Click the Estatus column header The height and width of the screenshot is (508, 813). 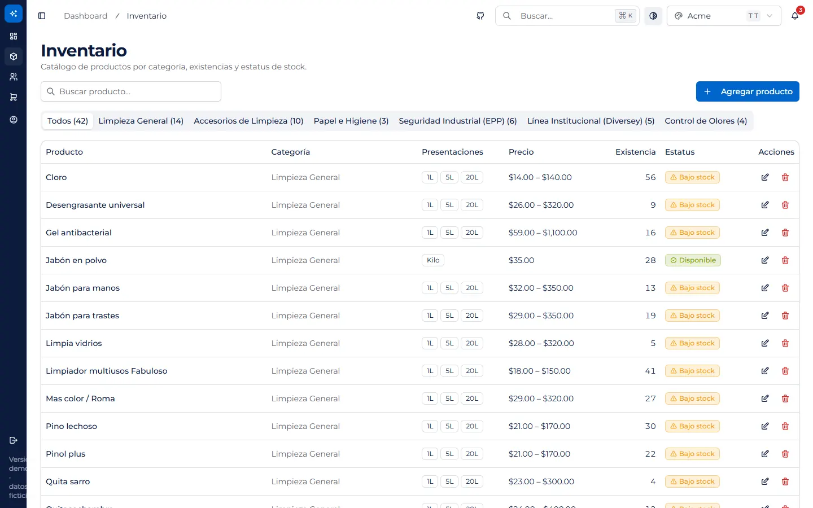[x=680, y=152]
